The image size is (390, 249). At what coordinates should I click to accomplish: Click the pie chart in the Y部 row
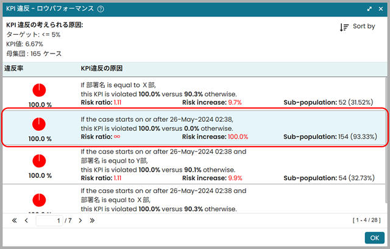pyautogui.click(x=40, y=161)
